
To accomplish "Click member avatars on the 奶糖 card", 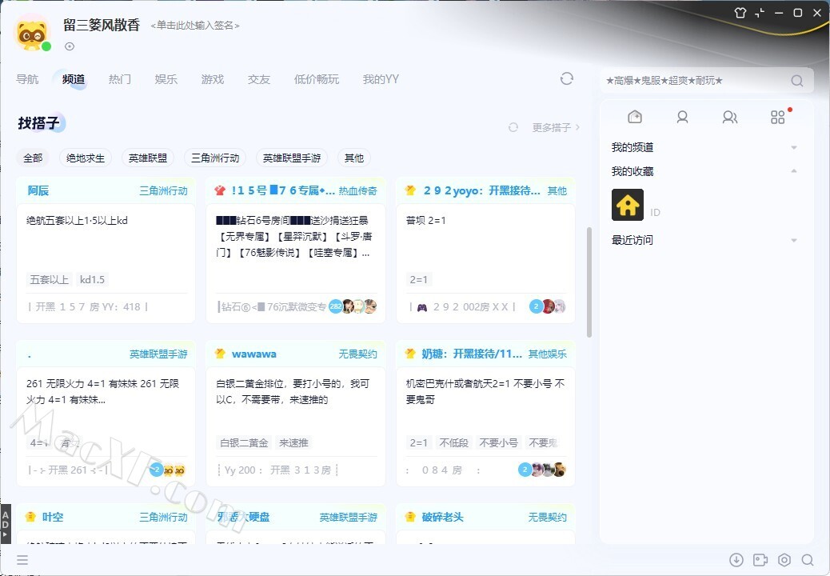I will pos(542,470).
